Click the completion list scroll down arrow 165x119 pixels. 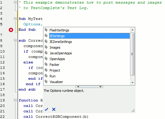pyautogui.click(x=132, y=83)
